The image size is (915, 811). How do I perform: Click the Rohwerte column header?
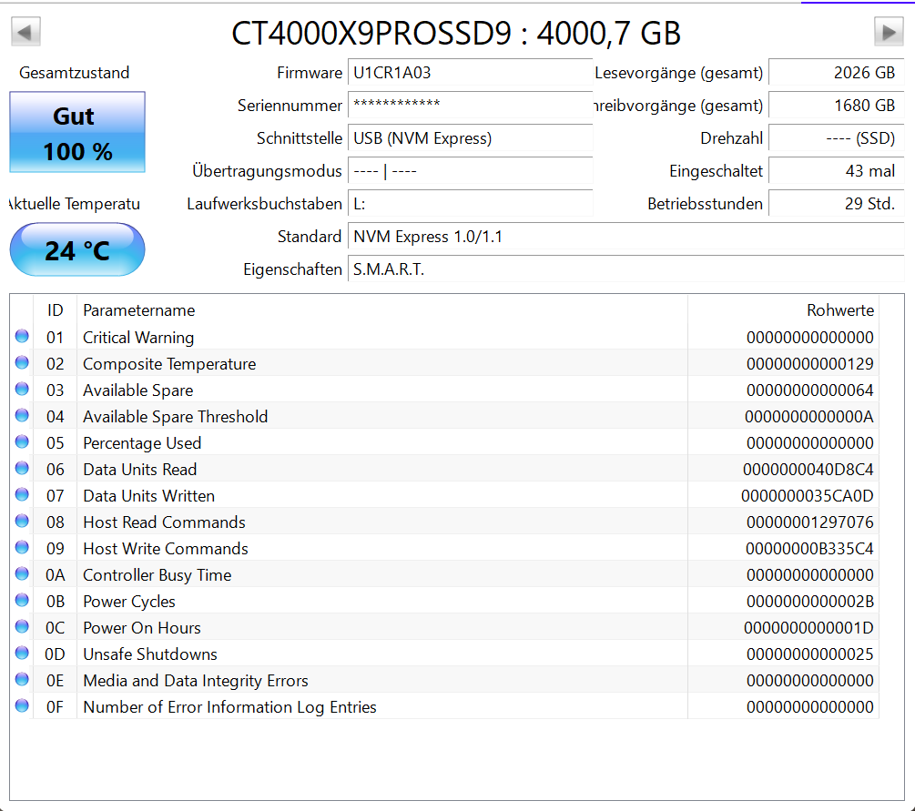click(783, 310)
